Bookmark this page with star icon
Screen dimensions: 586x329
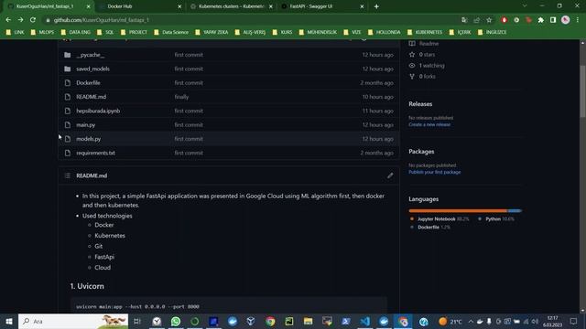489,20
